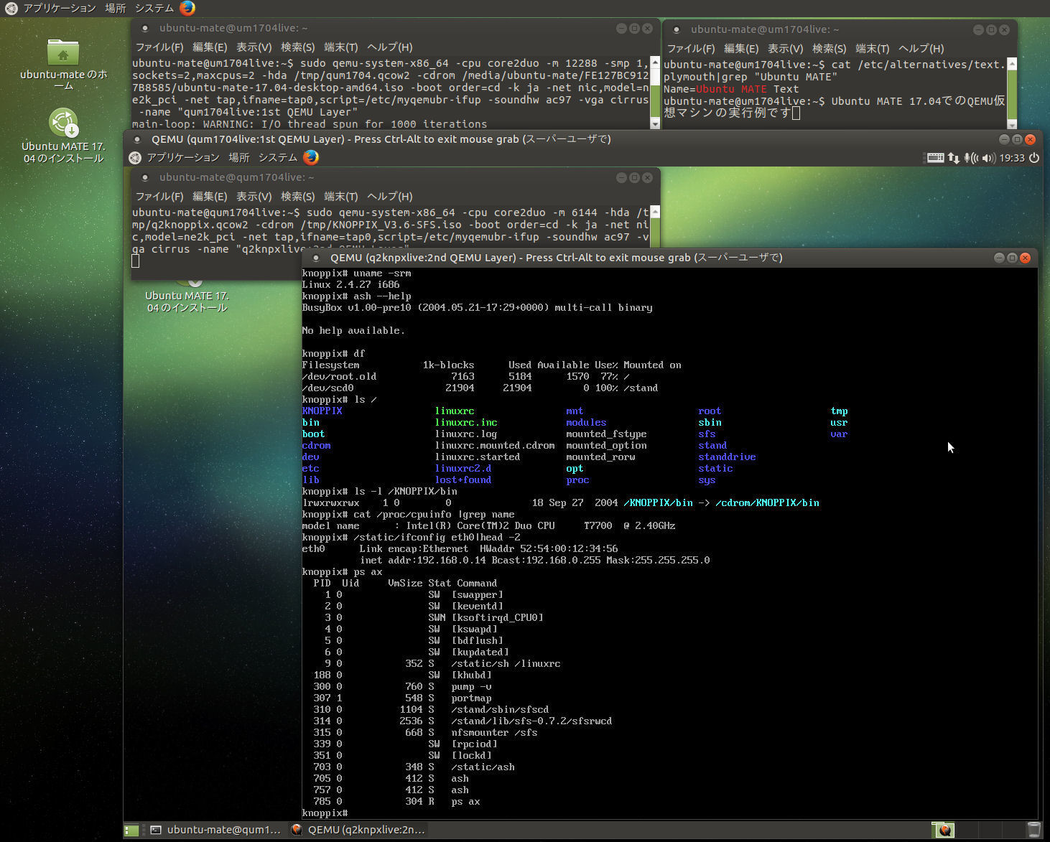The height and width of the screenshot is (842, 1050).
Task: Click the 'standdrive' entry in ls output
Action: coord(727,457)
